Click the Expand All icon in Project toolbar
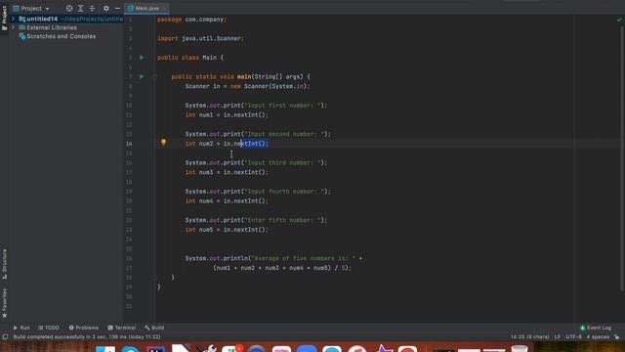This screenshot has height=352, width=625. coord(80,9)
